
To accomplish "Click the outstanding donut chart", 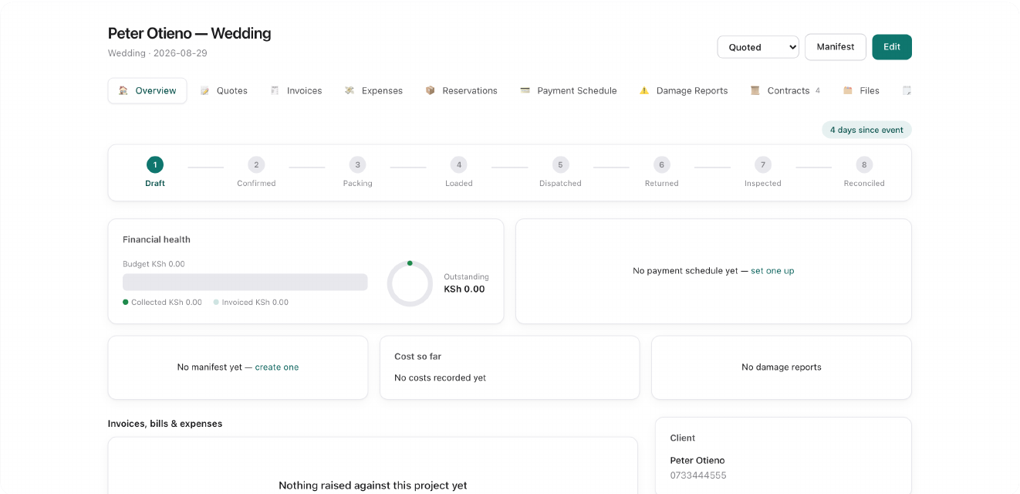I will pos(410,284).
